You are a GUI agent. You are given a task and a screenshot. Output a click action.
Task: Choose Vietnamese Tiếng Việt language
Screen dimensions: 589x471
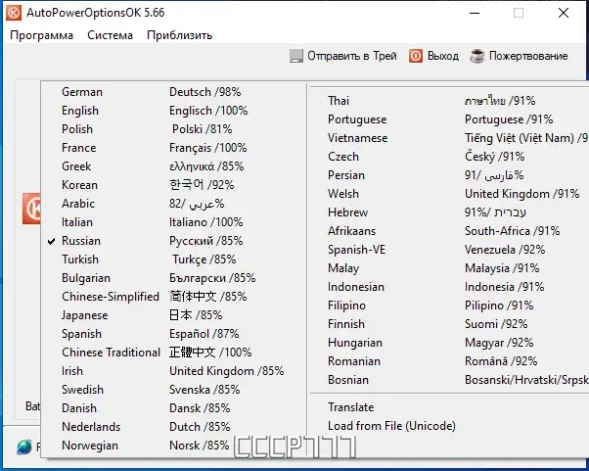point(449,138)
